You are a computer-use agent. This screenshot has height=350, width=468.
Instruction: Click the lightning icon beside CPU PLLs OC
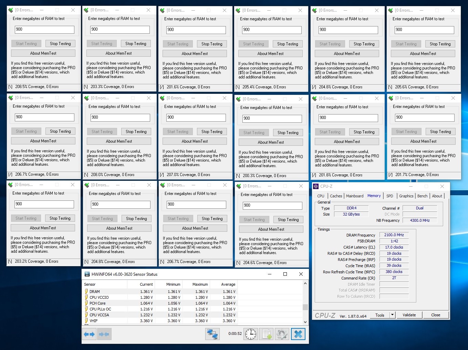[x=86, y=309]
